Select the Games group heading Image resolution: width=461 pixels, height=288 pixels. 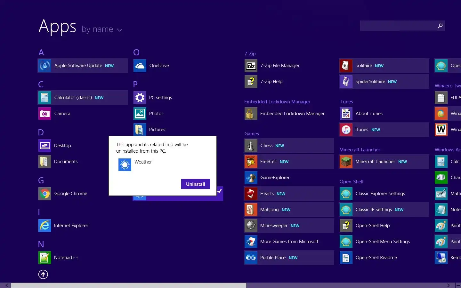click(x=252, y=134)
